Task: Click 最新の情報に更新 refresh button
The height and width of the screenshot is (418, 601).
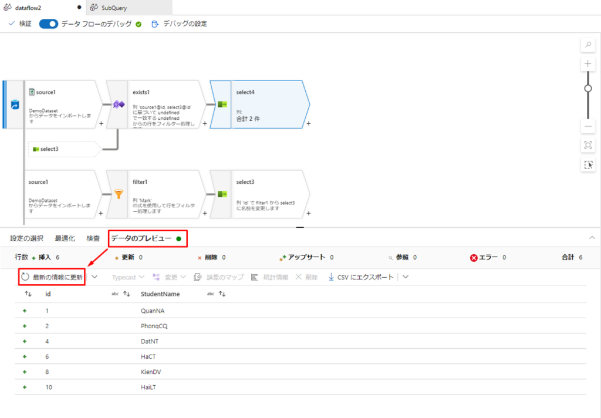Action: (52, 277)
